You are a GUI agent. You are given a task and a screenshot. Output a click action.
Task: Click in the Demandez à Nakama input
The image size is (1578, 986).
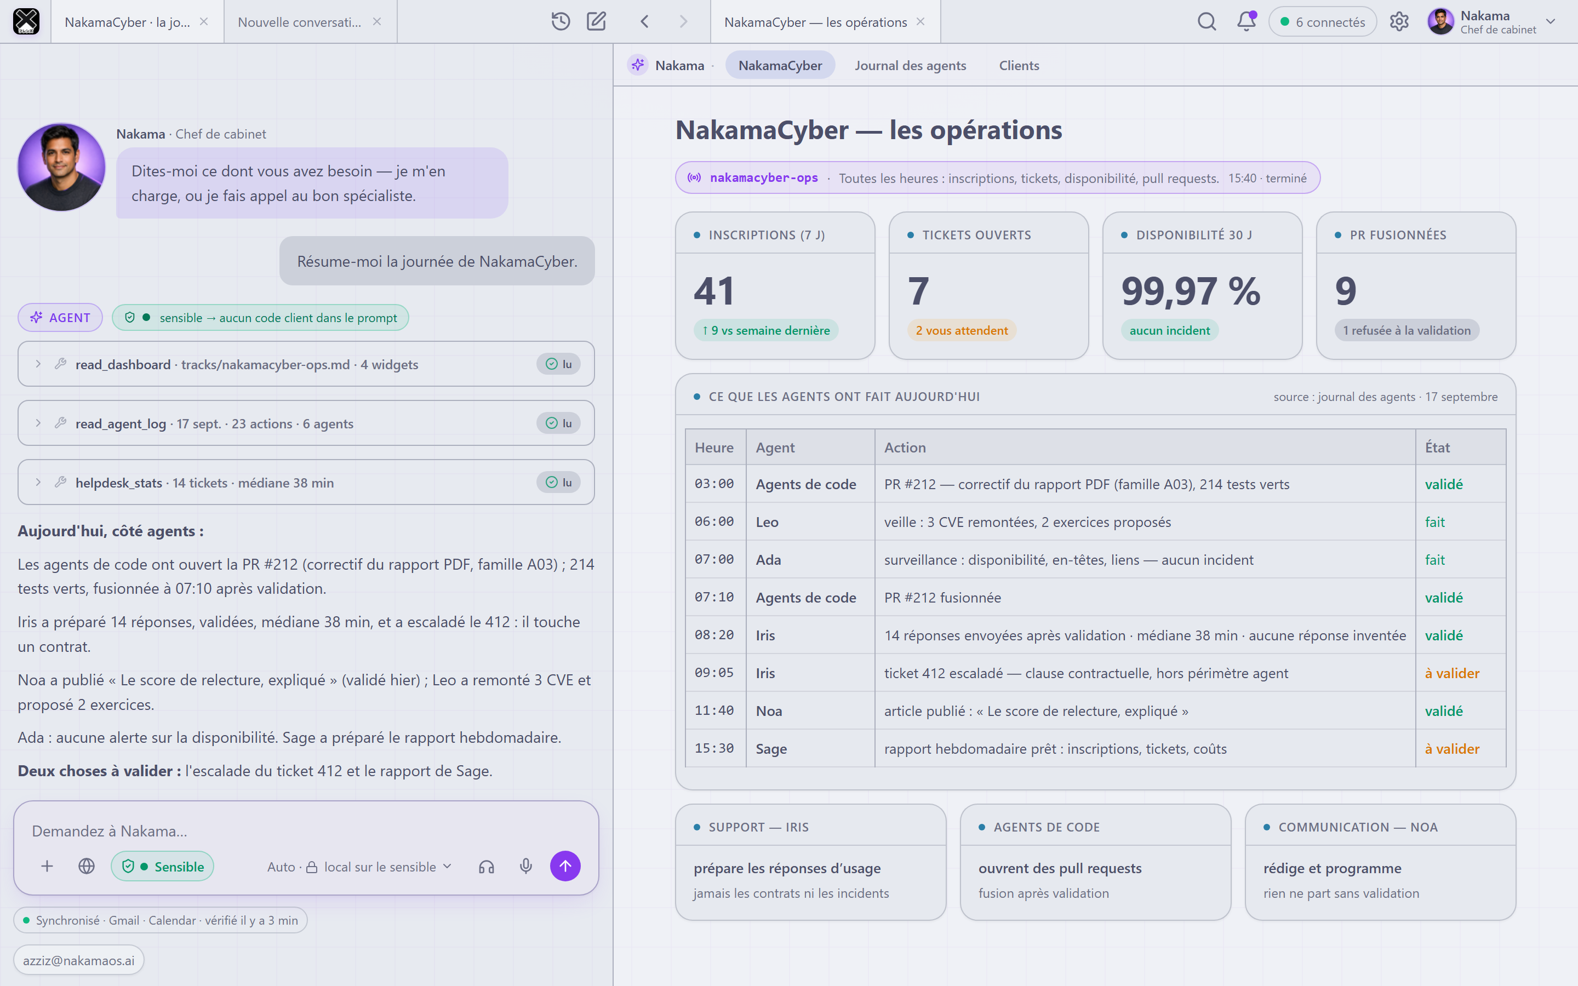click(306, 831)
